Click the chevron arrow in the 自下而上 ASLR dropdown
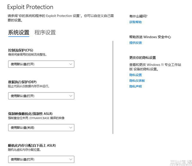This screenshot has height=166, width=192. [71, 159]
